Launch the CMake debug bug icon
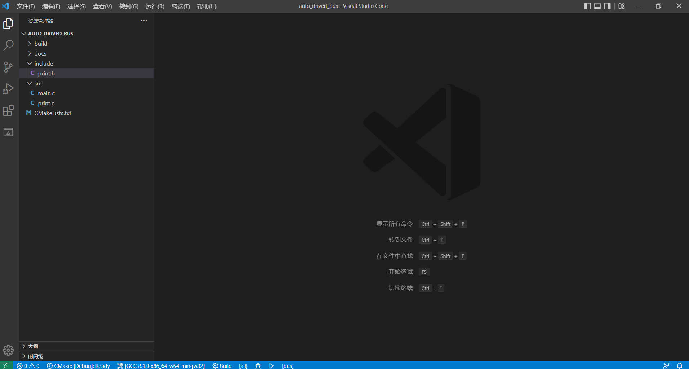 point(258,365)
